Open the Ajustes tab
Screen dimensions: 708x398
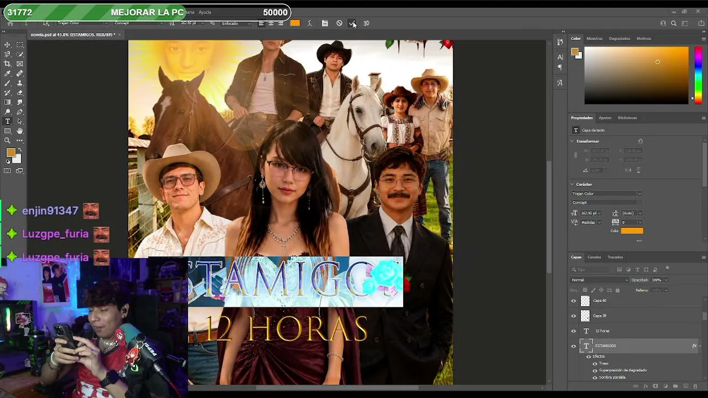tap(605, 118)
